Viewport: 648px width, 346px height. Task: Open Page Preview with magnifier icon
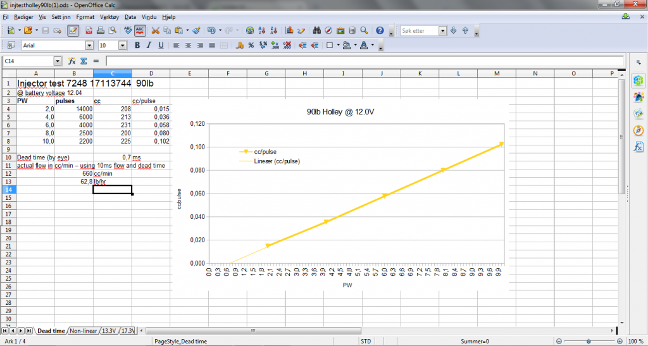pos(113,30)
